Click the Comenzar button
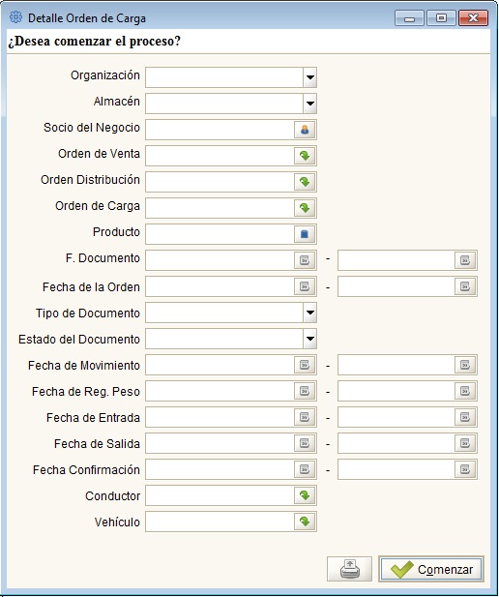499x597 pixels. [x=431, y=569]
